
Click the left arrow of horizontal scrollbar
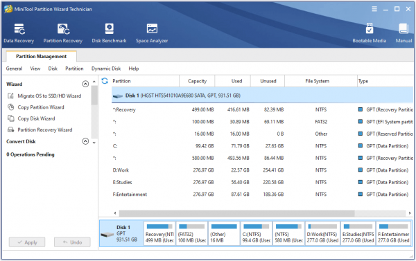pos(115,213)
